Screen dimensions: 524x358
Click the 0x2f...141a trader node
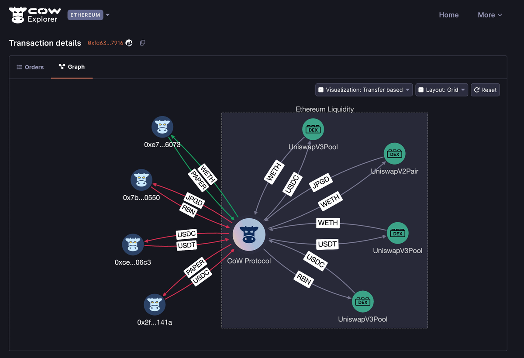(155, 305)
